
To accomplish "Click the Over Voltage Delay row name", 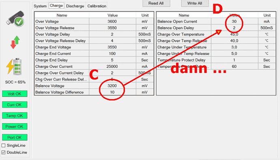I will 52,34.
